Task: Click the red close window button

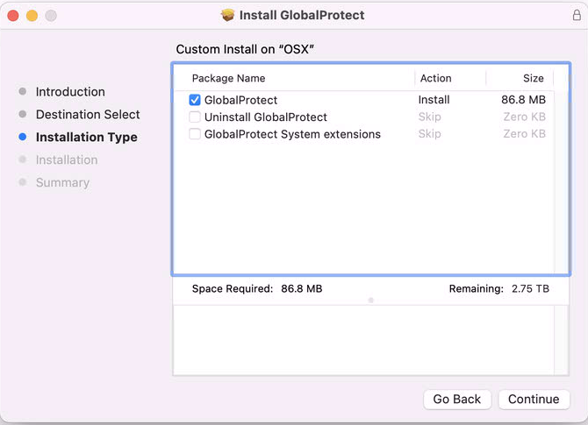Action: pos(13,16)
